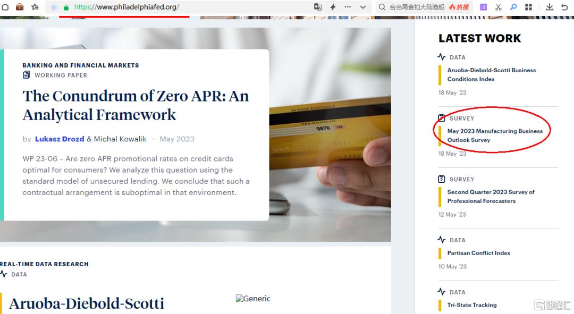Click the data pulse icon above Aruoba-Diebold-Scotti Business link

442,57
